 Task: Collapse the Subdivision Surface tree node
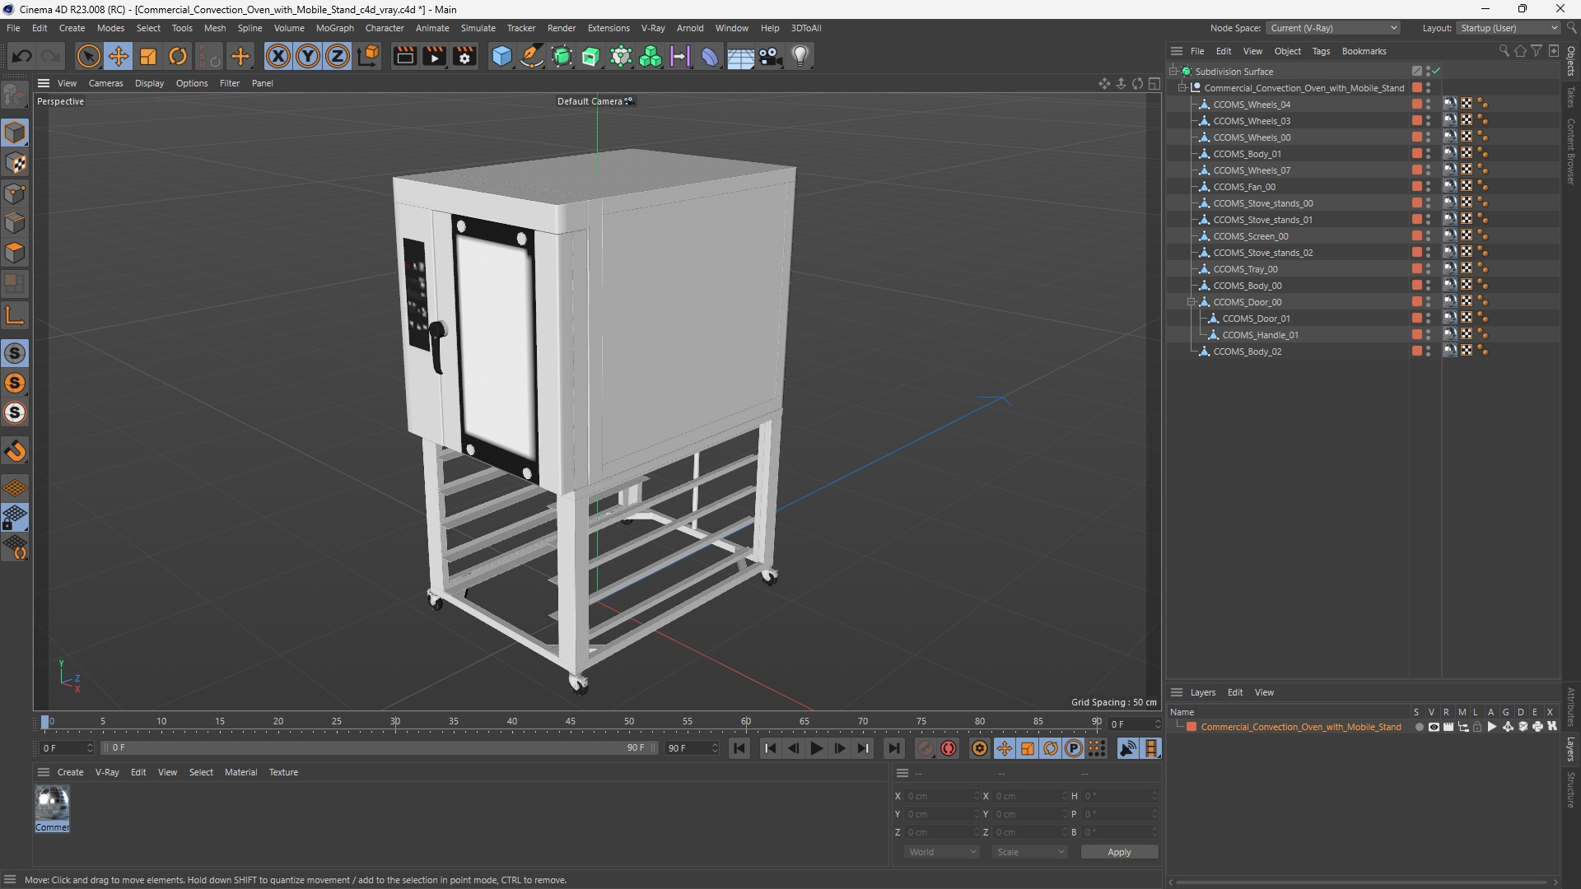[x=1173, y=72]
